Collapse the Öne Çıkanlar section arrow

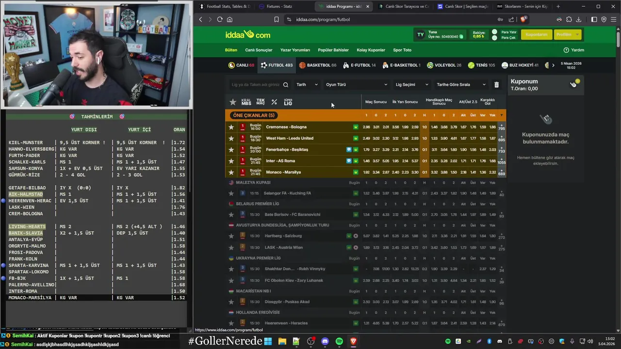[501, 115]
